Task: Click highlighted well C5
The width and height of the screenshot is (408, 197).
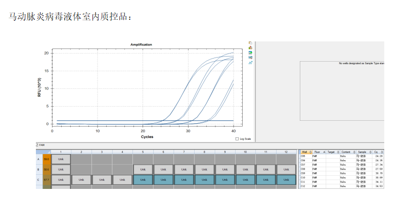Action: [x=143, y=180]
